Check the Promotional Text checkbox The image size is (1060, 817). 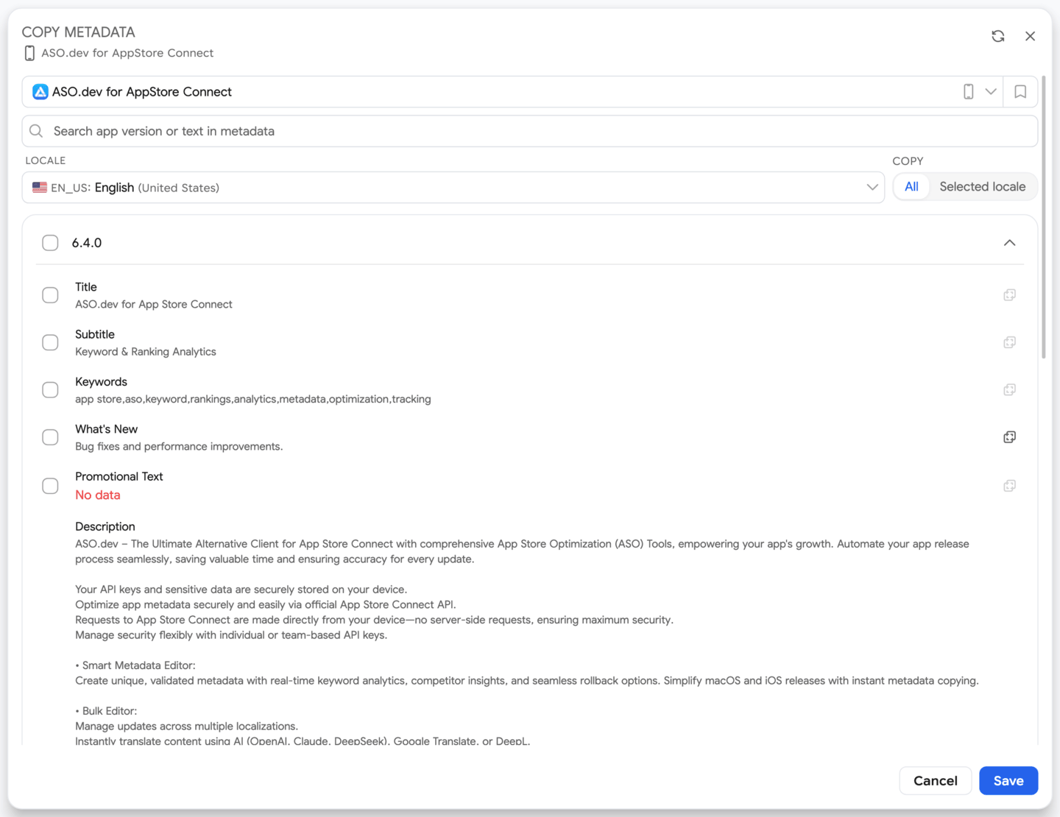coord(50,486)
